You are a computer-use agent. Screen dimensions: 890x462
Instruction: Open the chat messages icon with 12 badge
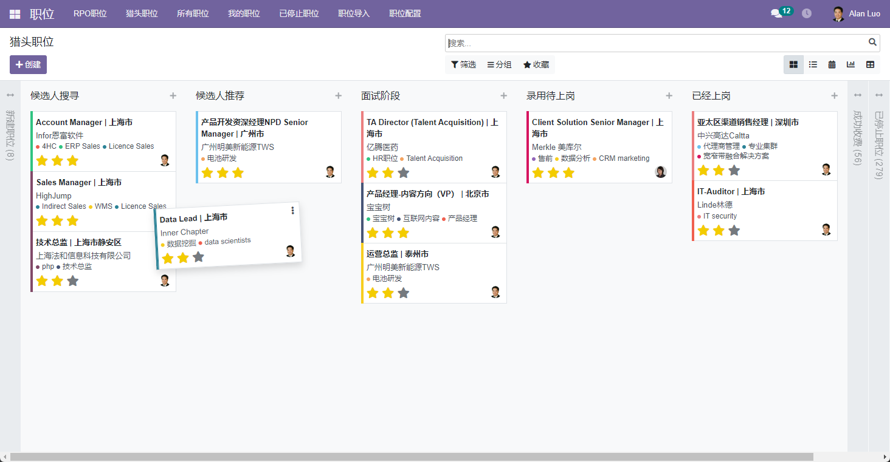pyautogui.click(x=776, y=13)
